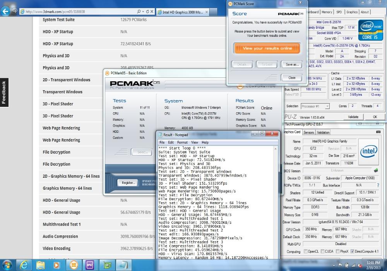Click the CPU-Z taskbar icon

tap(90, 265)
